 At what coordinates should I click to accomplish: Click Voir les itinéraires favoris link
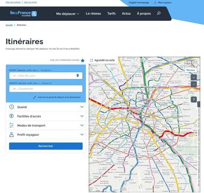click(x=64, y=60)
